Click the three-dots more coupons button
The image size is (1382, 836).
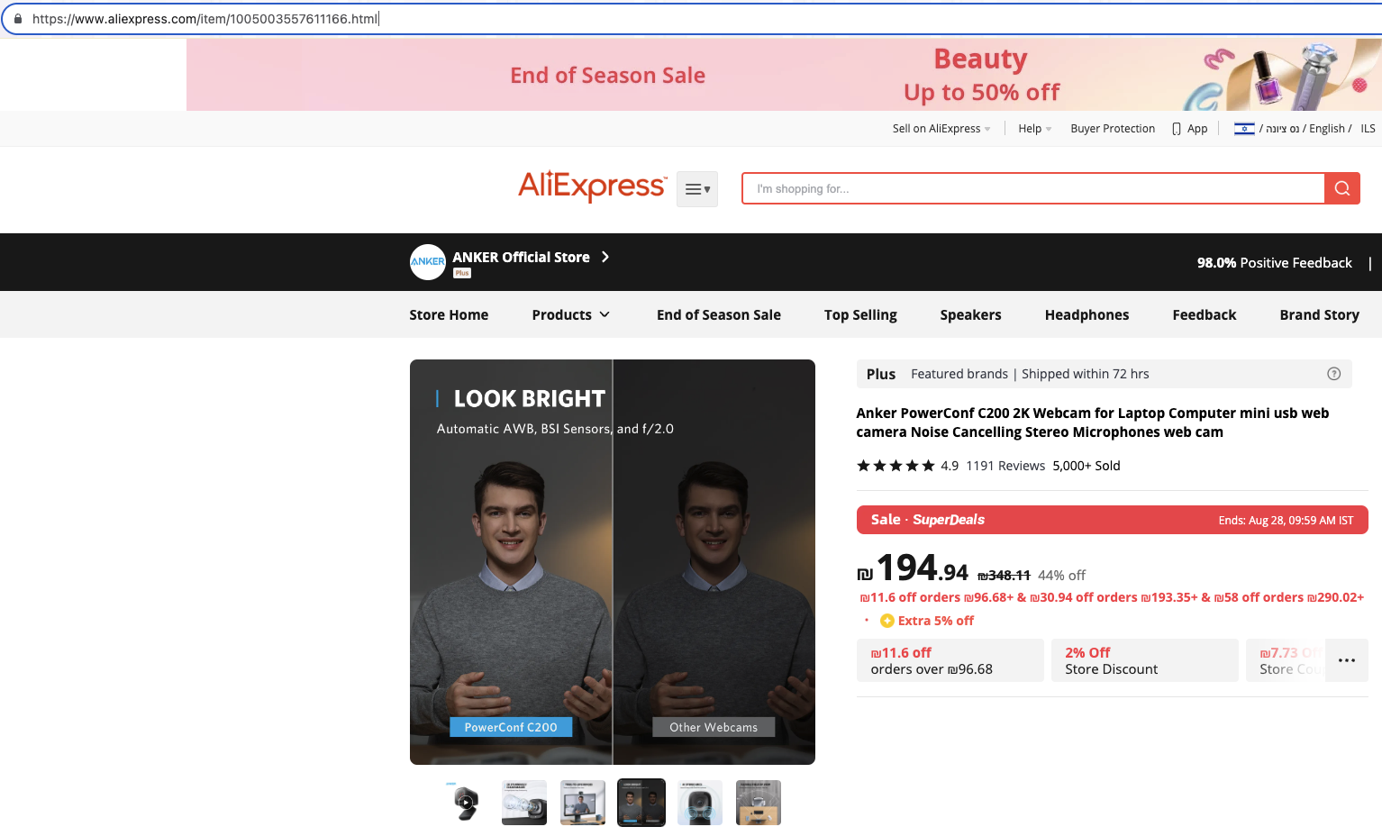coord(1346,660)
